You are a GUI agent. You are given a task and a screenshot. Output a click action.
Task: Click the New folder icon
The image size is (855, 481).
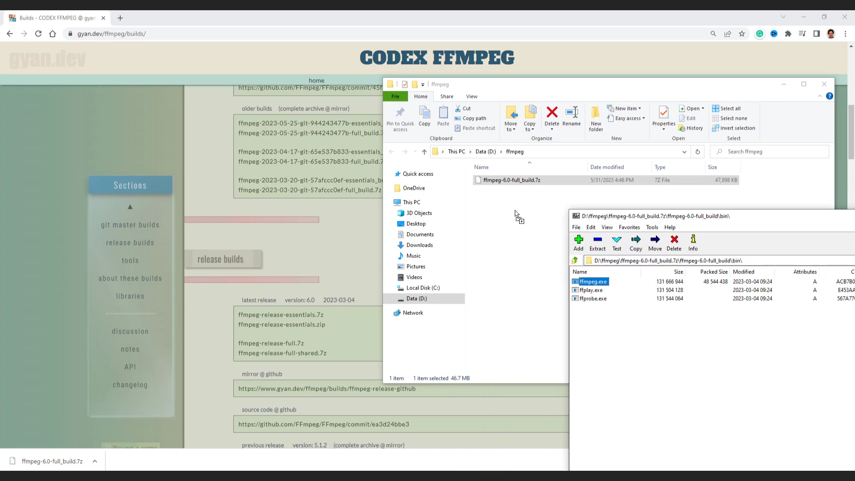click(595, 118)
